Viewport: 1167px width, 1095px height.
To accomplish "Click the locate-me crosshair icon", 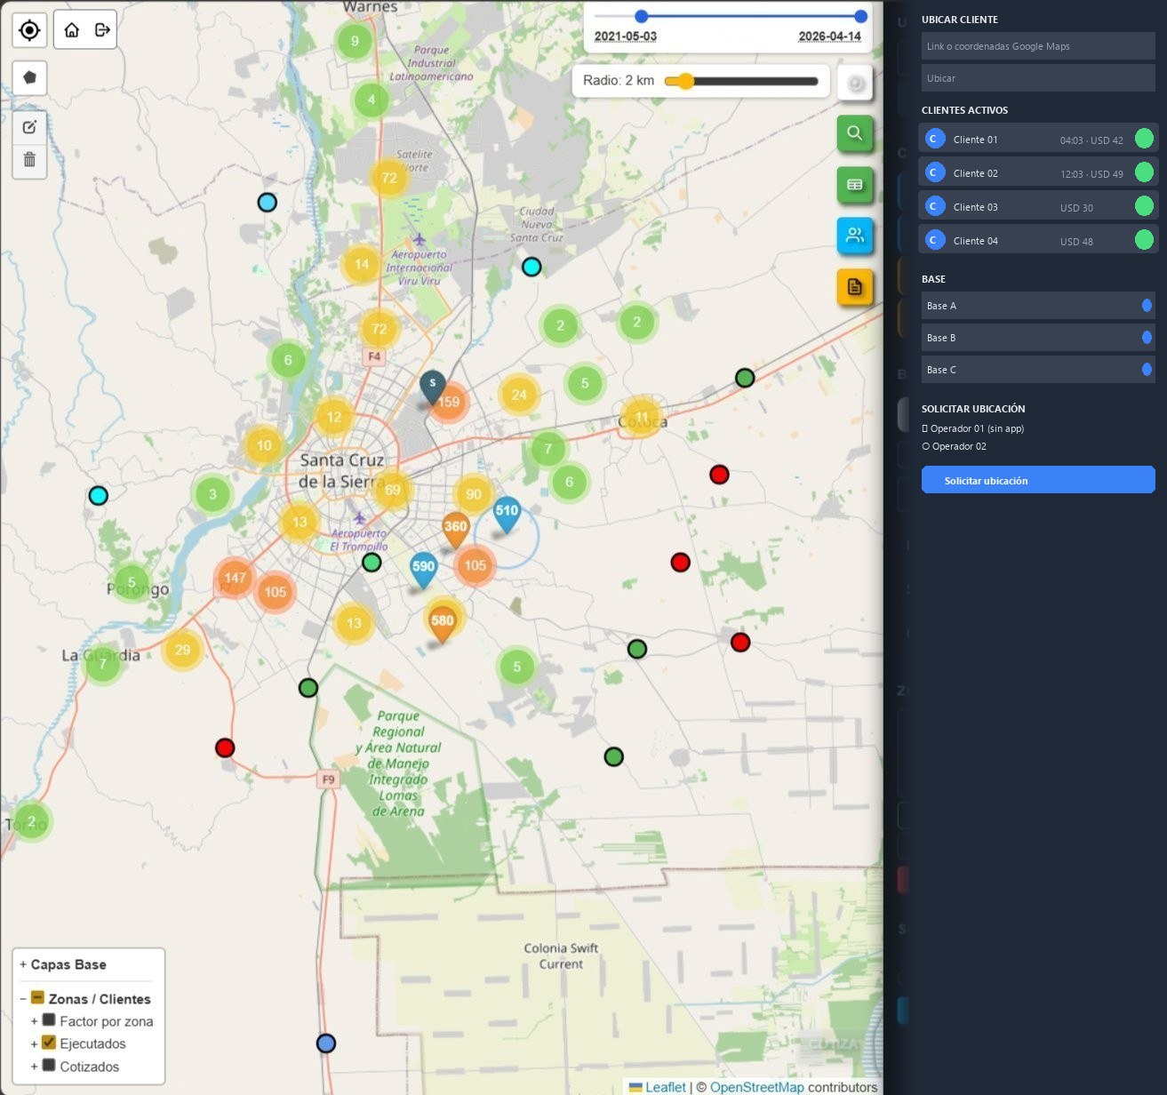I will [29, 30].
